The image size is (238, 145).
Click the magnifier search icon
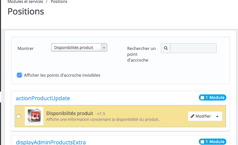tap(166, 48)
